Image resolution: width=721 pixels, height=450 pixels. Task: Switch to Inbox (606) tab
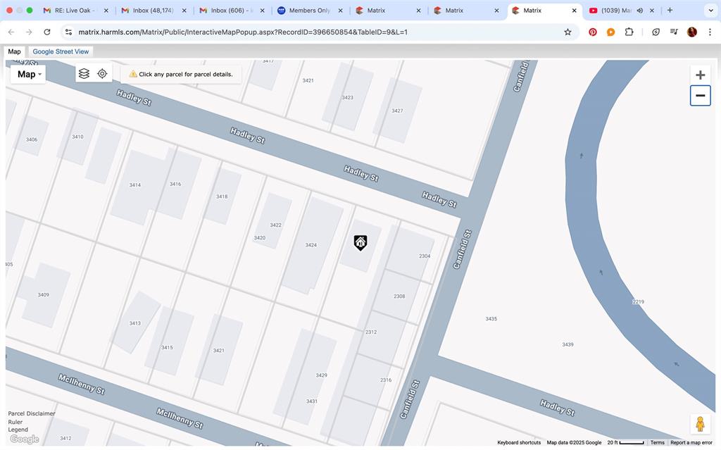(232, 10)
